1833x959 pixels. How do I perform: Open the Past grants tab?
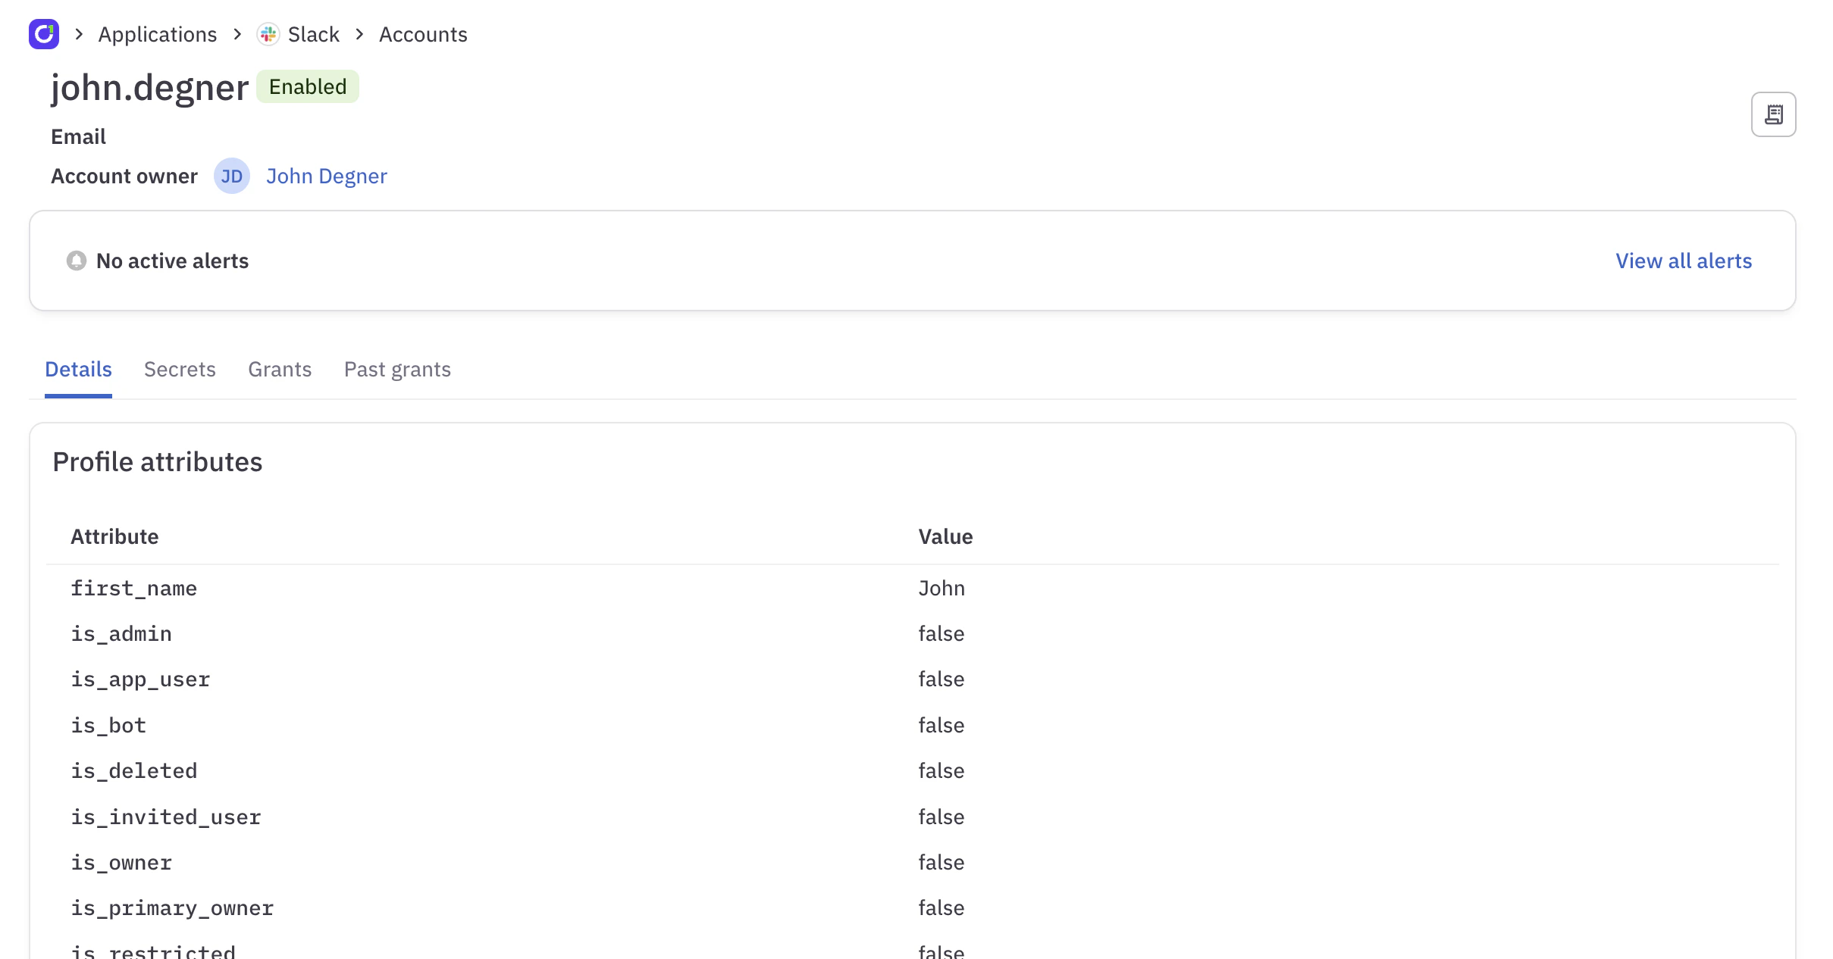396,369
